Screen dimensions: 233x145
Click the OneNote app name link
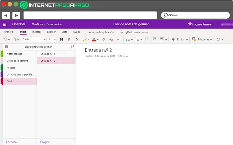click(19, 24)
